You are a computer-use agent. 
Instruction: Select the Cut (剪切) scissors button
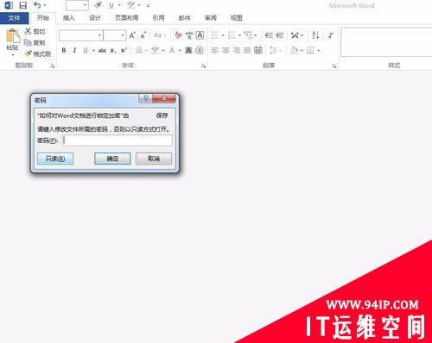(x=35, y=31)
